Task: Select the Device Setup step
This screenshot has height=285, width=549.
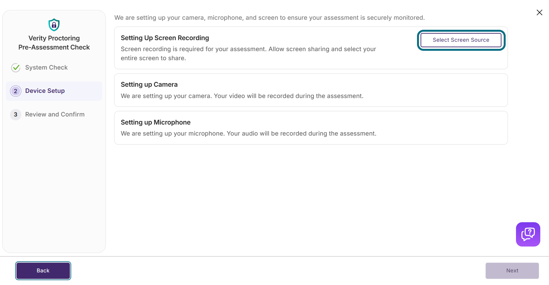Action: 54,91
